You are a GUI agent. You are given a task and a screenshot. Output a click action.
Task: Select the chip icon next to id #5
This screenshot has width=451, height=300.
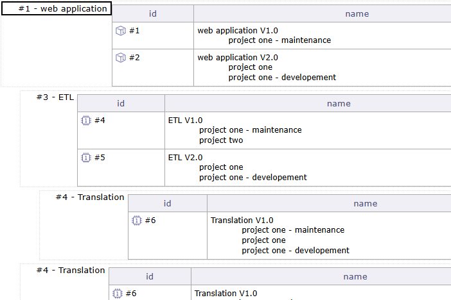[85, 158]
